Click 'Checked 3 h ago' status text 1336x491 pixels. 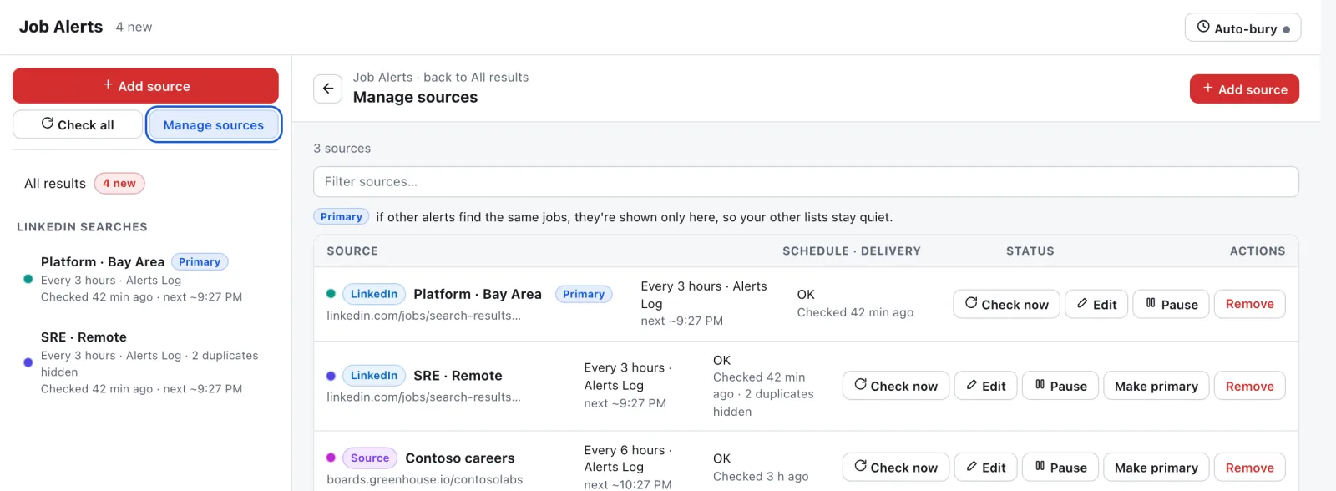[x=761, y=476]
